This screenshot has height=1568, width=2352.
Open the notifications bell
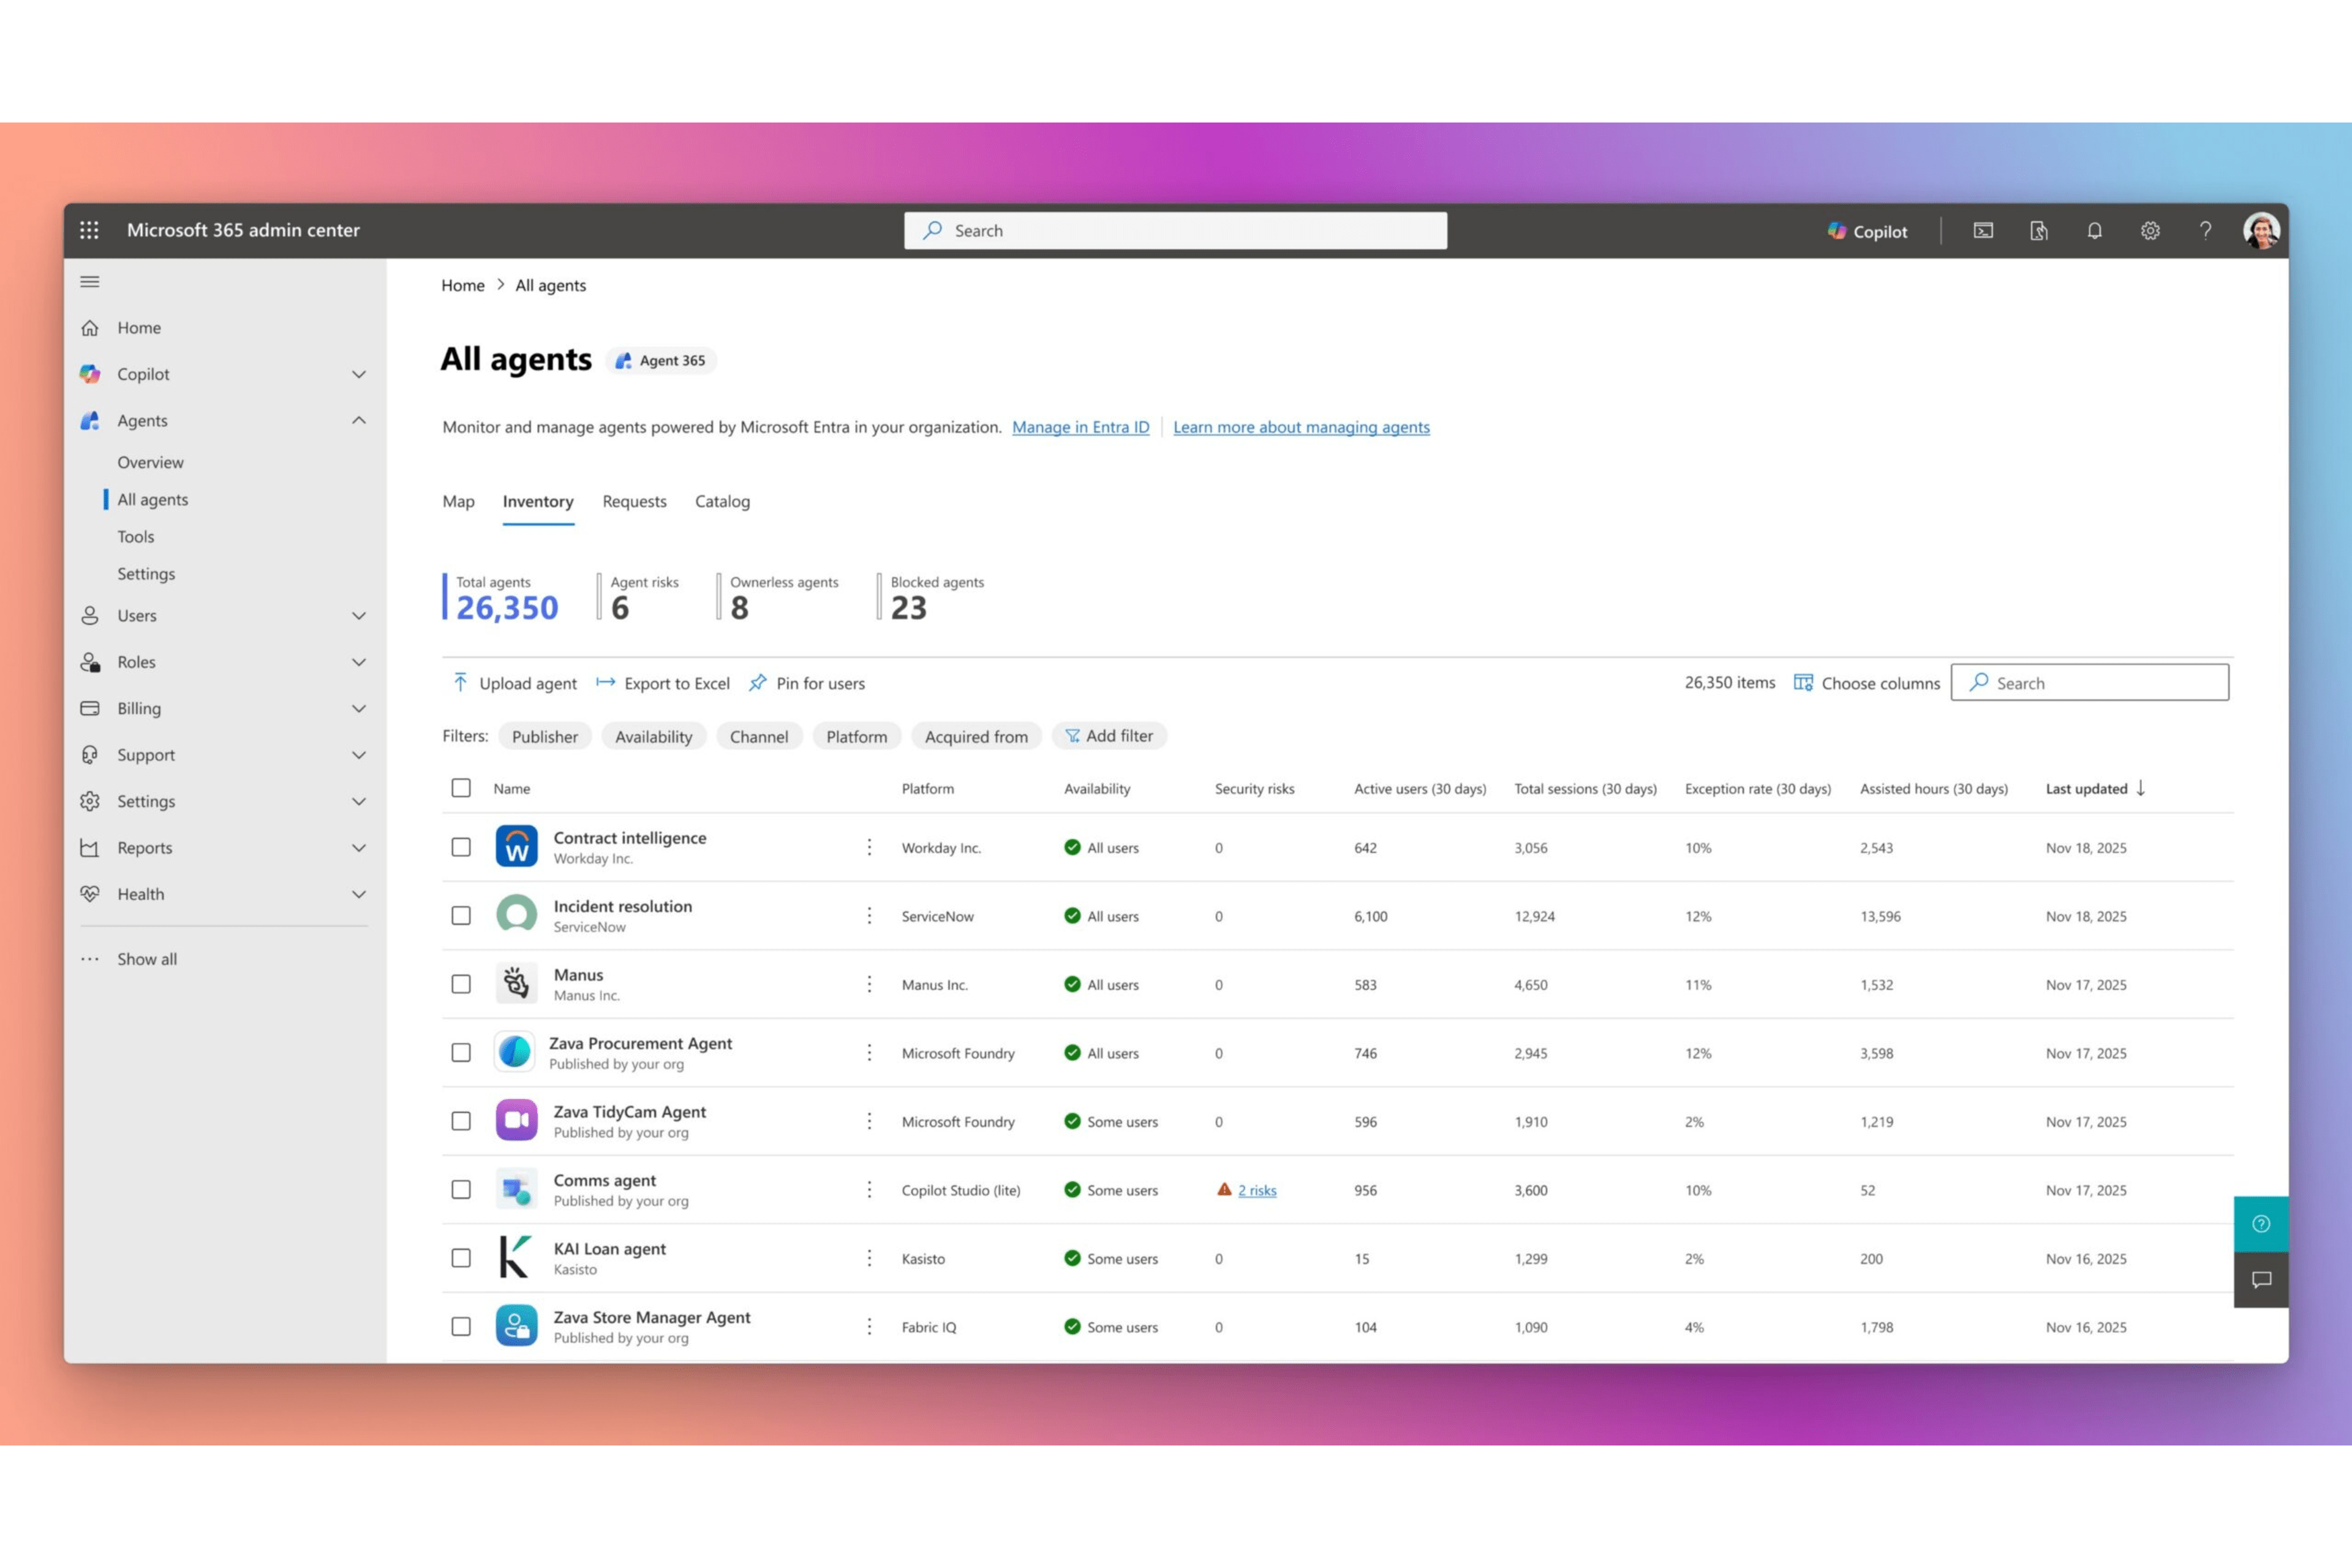[x=2094, y=231]
